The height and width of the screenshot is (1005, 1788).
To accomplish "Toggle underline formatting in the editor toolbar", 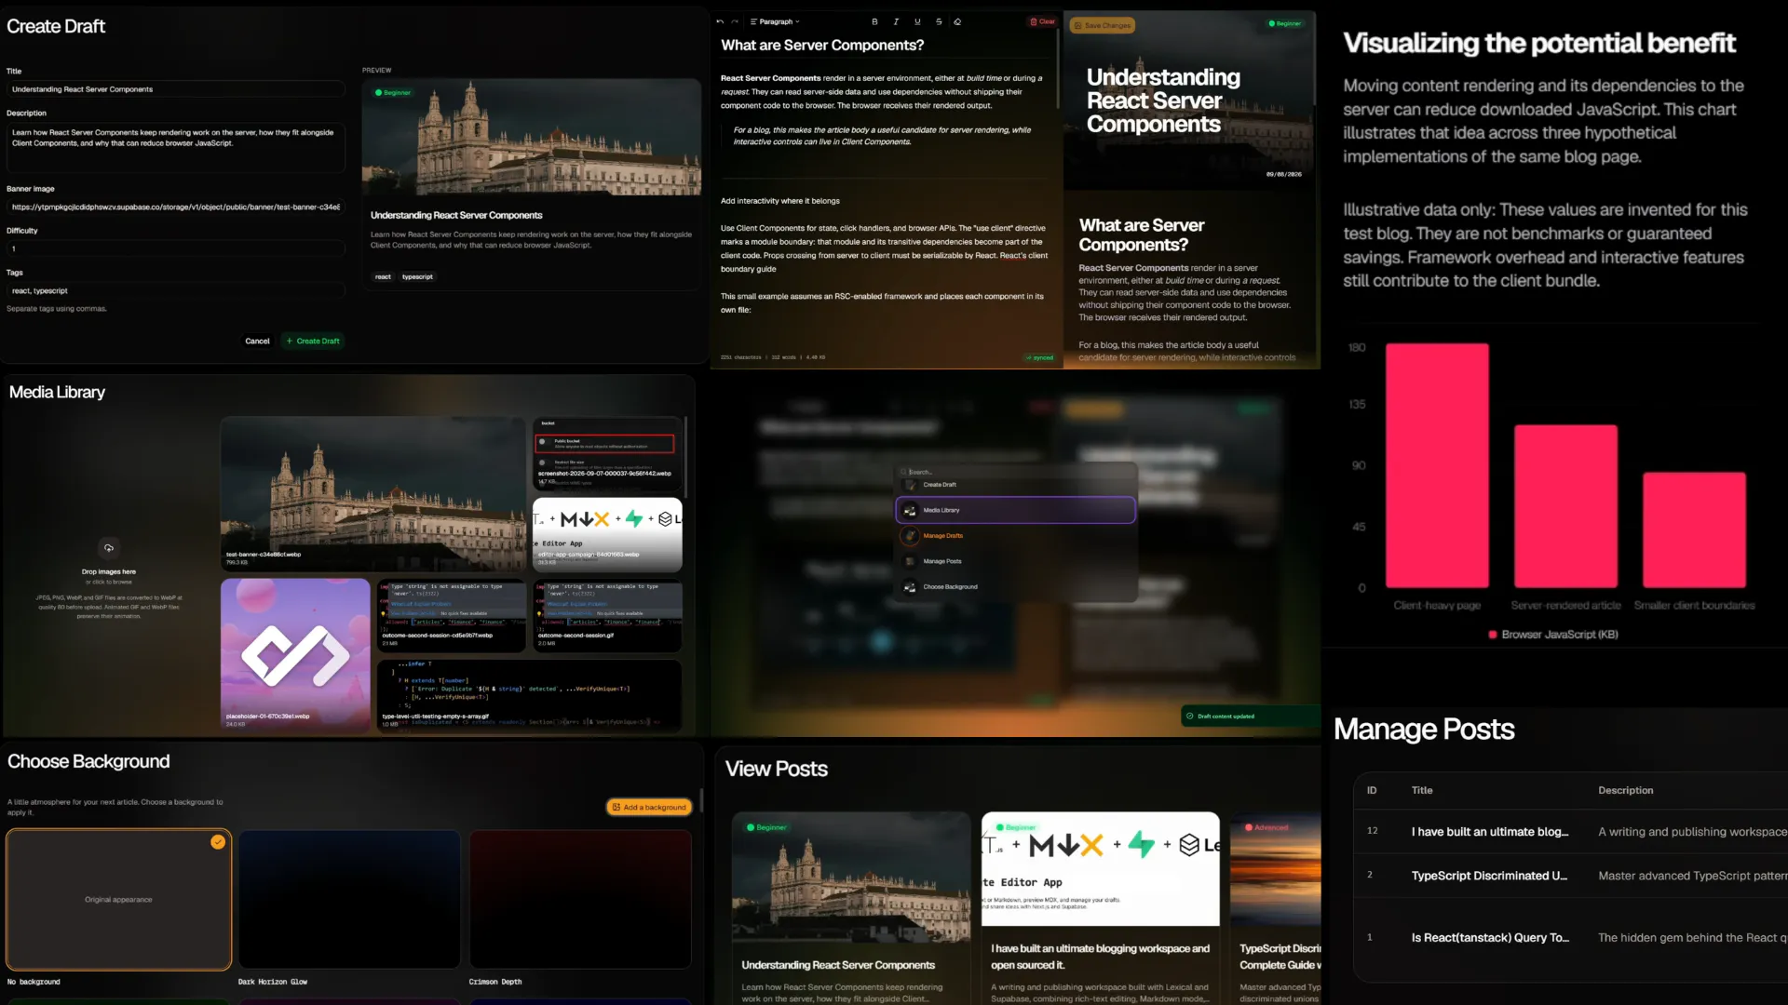I will point(917,21).
